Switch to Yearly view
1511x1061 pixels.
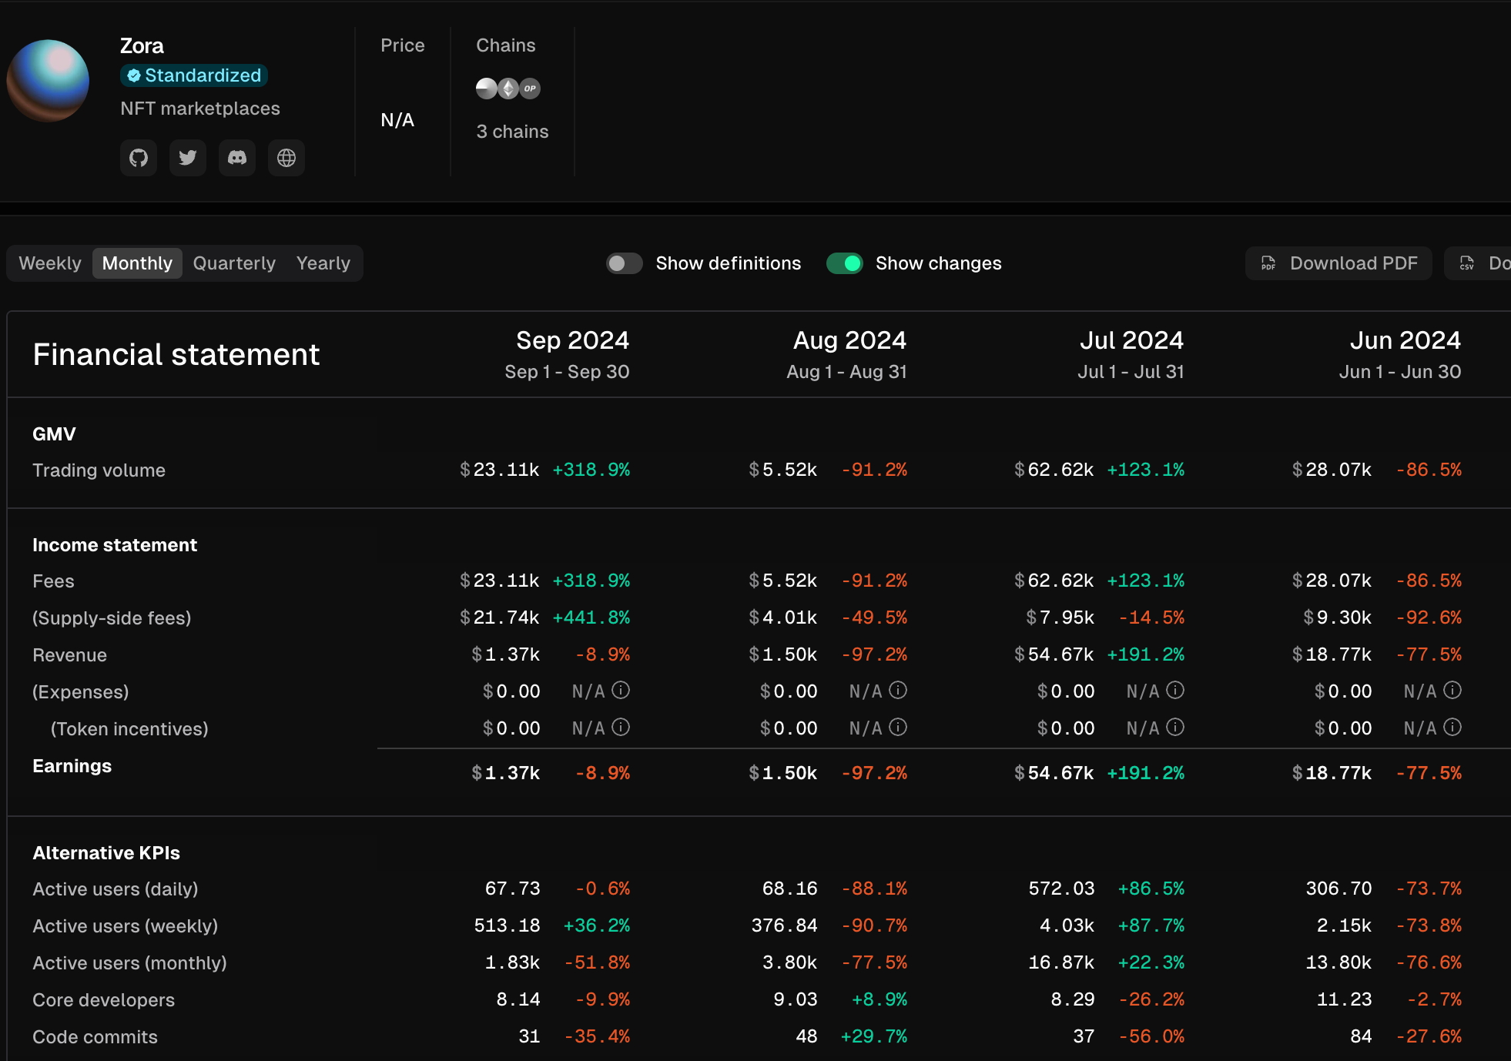(x=323, y=263)
